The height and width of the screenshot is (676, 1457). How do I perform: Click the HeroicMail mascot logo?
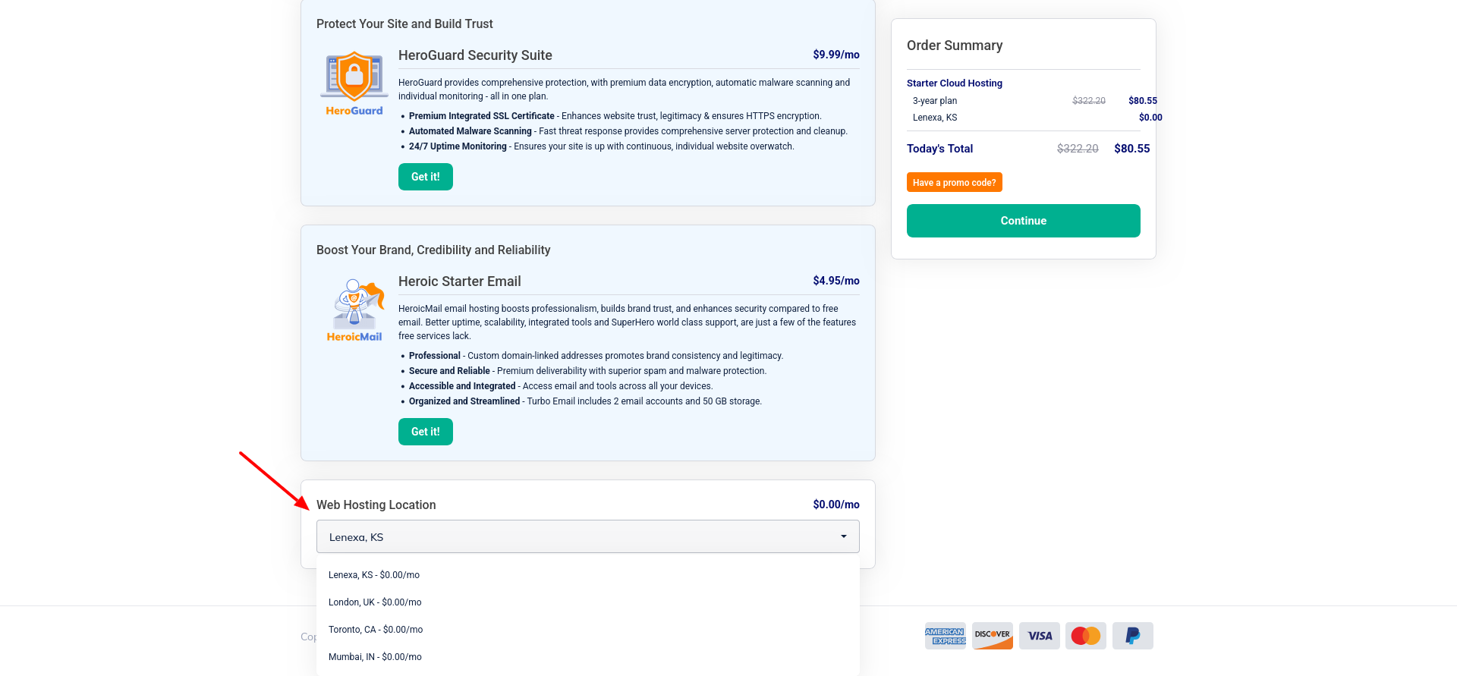(354, 310)
